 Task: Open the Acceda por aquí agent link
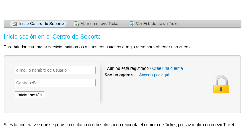(x=154, y=75)
